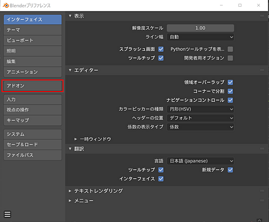This screenshot has width=269, height=222.
Task: Toggle ナビゲーションコントロール checkbox
Action: click(230, 100)
